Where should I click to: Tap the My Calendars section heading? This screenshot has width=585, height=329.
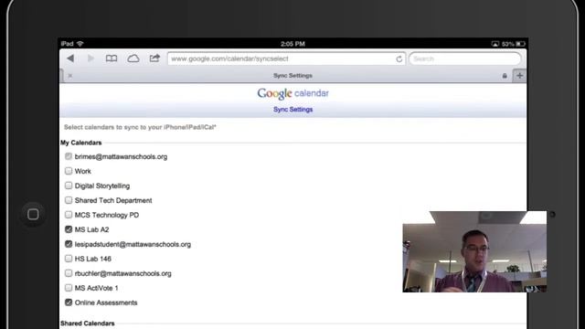[x=81, y=143]
